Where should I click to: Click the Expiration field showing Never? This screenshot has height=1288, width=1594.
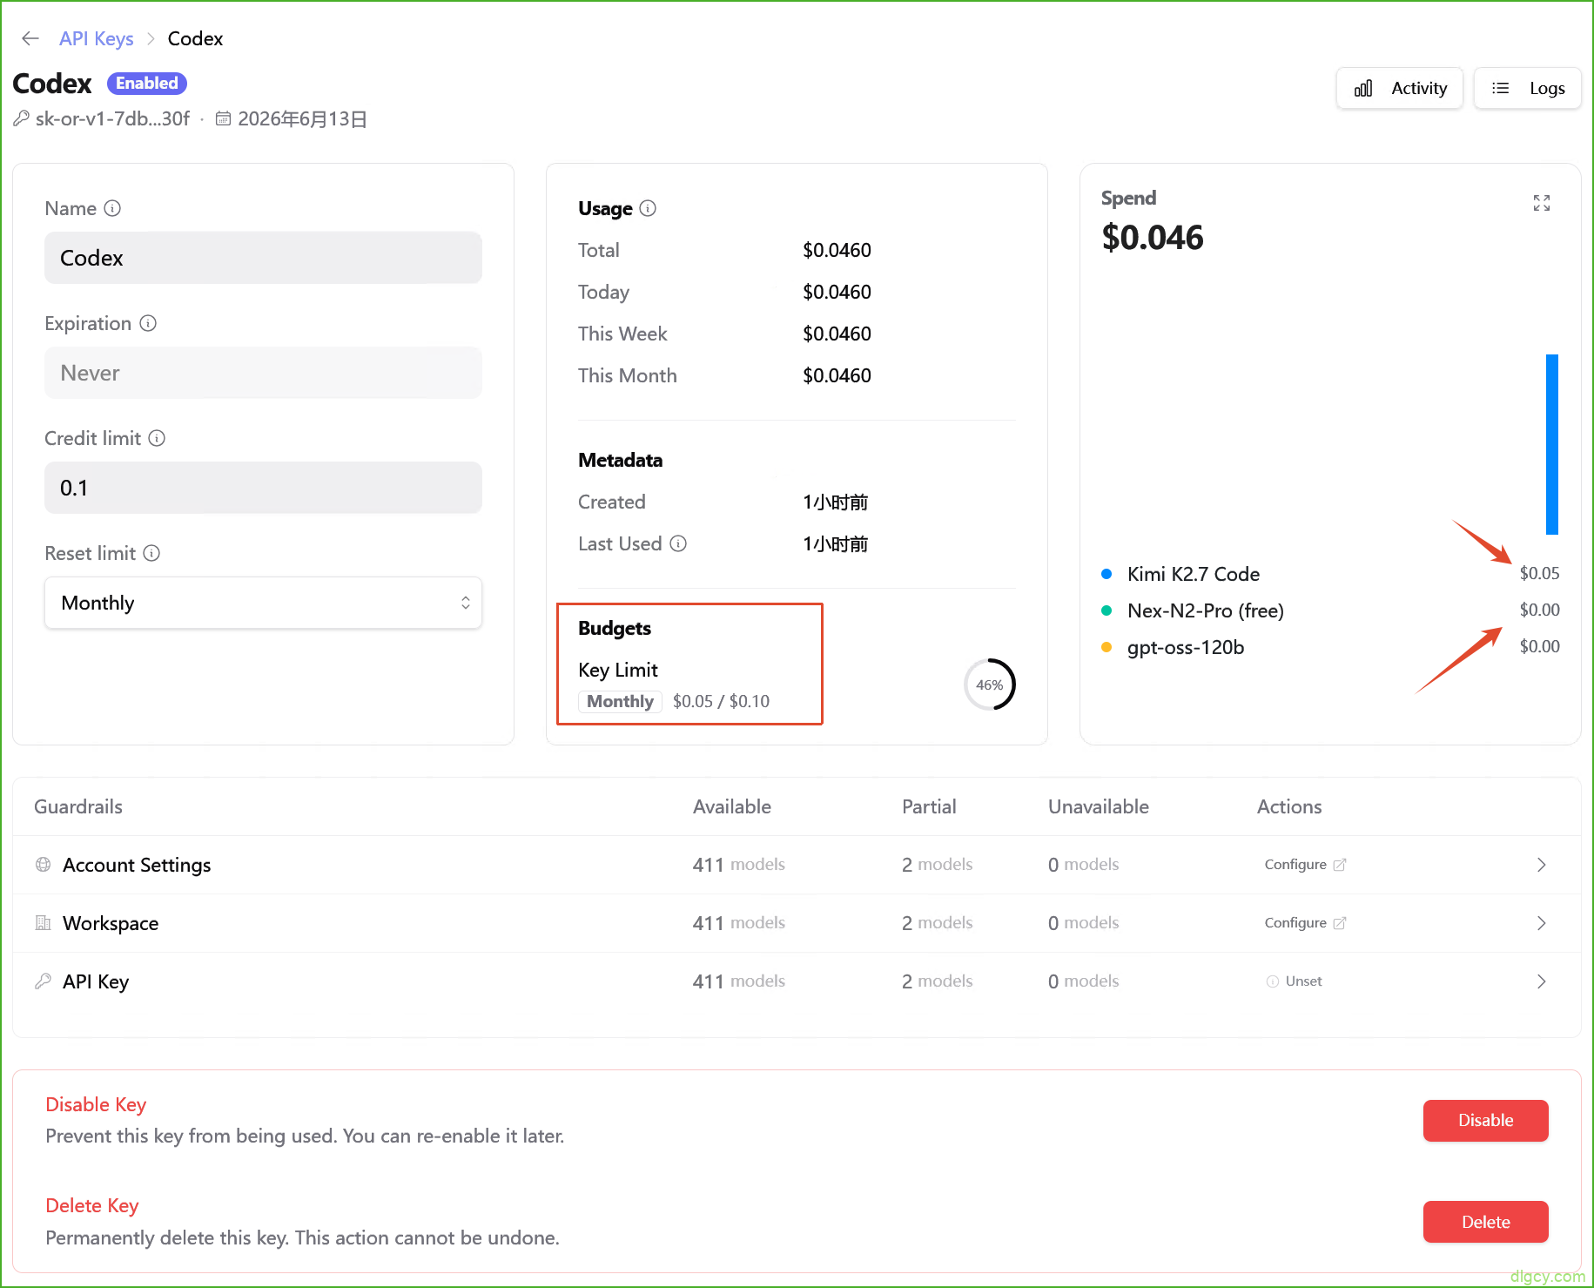263,373
